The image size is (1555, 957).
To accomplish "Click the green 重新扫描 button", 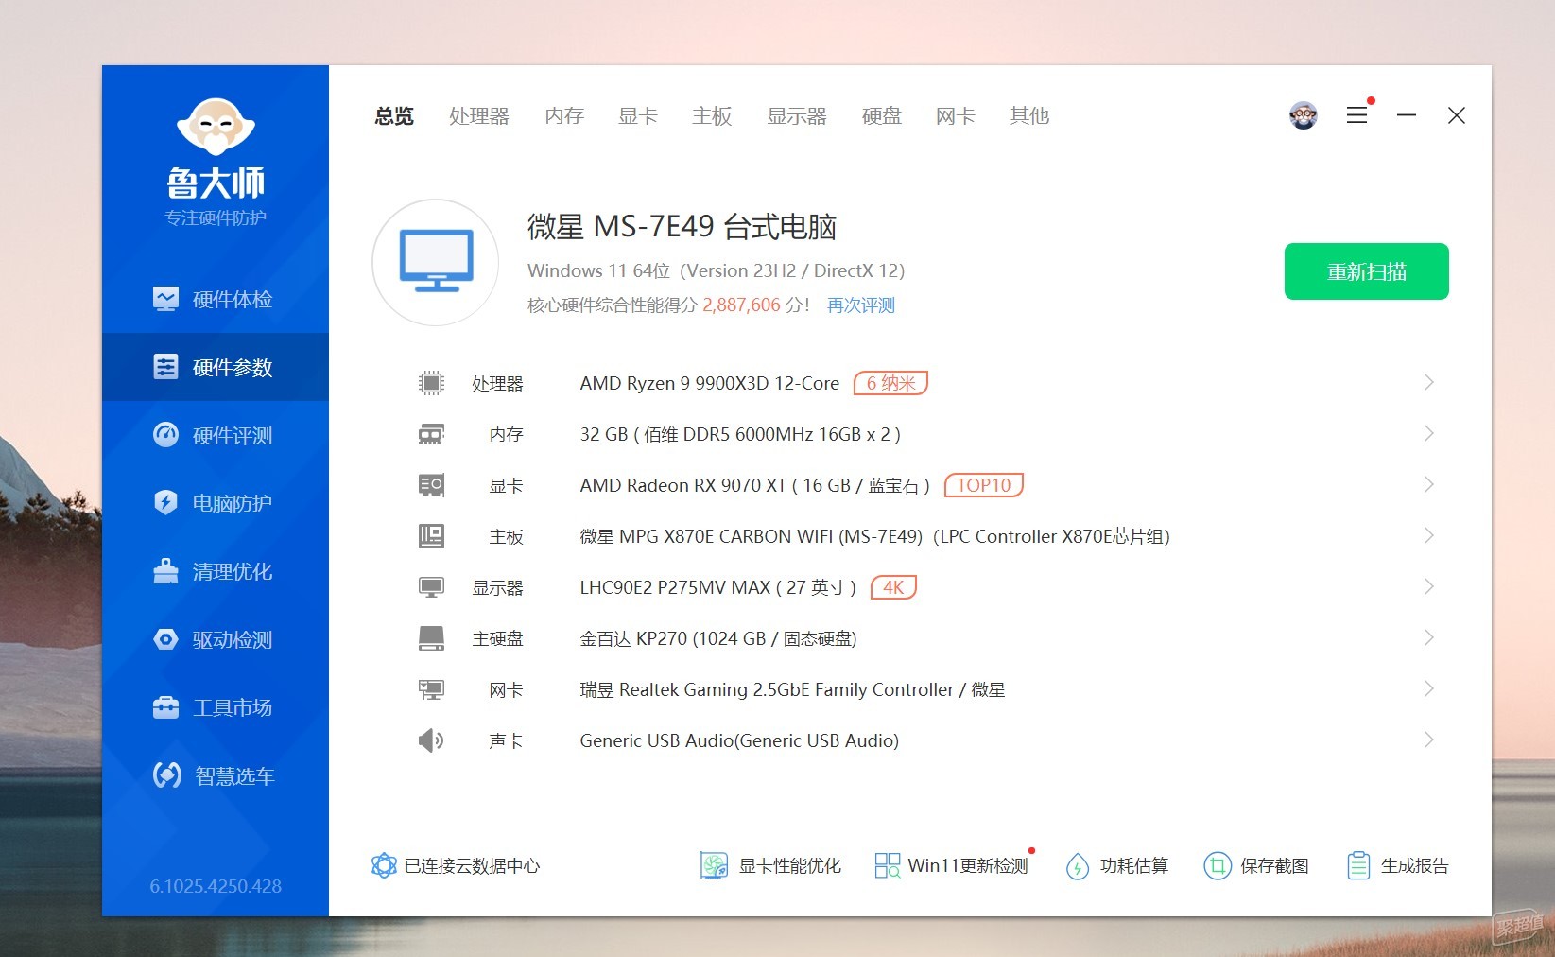I will [1366, 271].
